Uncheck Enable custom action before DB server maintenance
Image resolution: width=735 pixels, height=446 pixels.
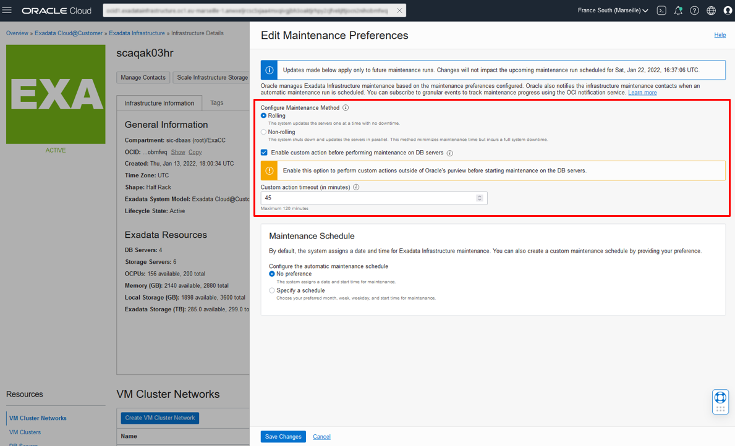point(264,153)
